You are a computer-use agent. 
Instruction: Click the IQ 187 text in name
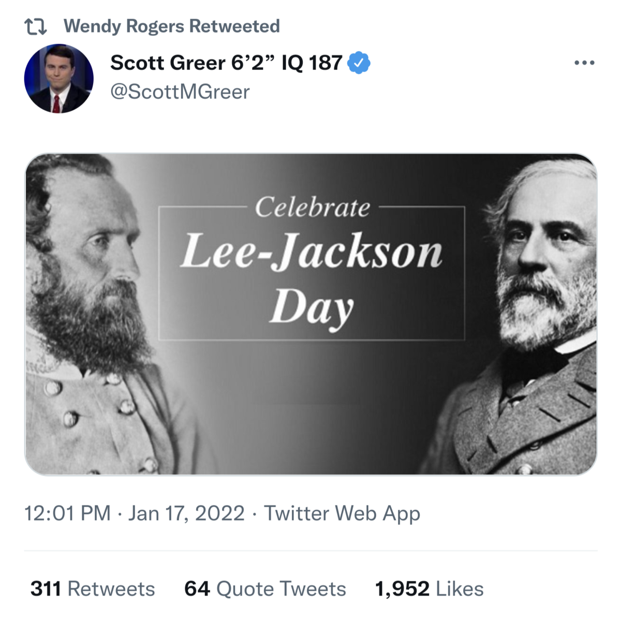pos(312,63)
